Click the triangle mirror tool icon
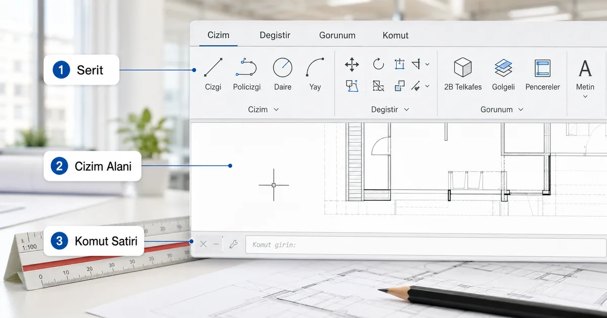Image resolution: width=607 pixels, height=318 pixels. pos(416,64)
